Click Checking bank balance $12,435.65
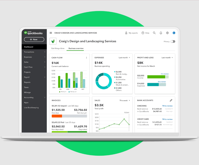This screenshot has height=165, width=199. 157,109
